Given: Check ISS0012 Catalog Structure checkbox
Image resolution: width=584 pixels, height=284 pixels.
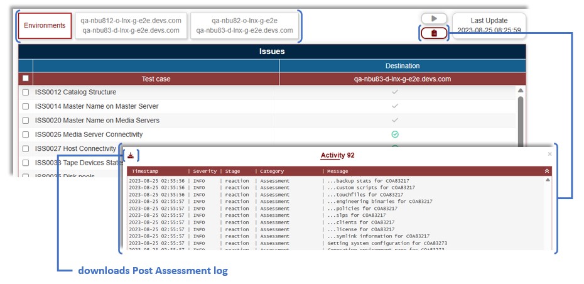Looking at the screenshot, I should click(26, 92).
